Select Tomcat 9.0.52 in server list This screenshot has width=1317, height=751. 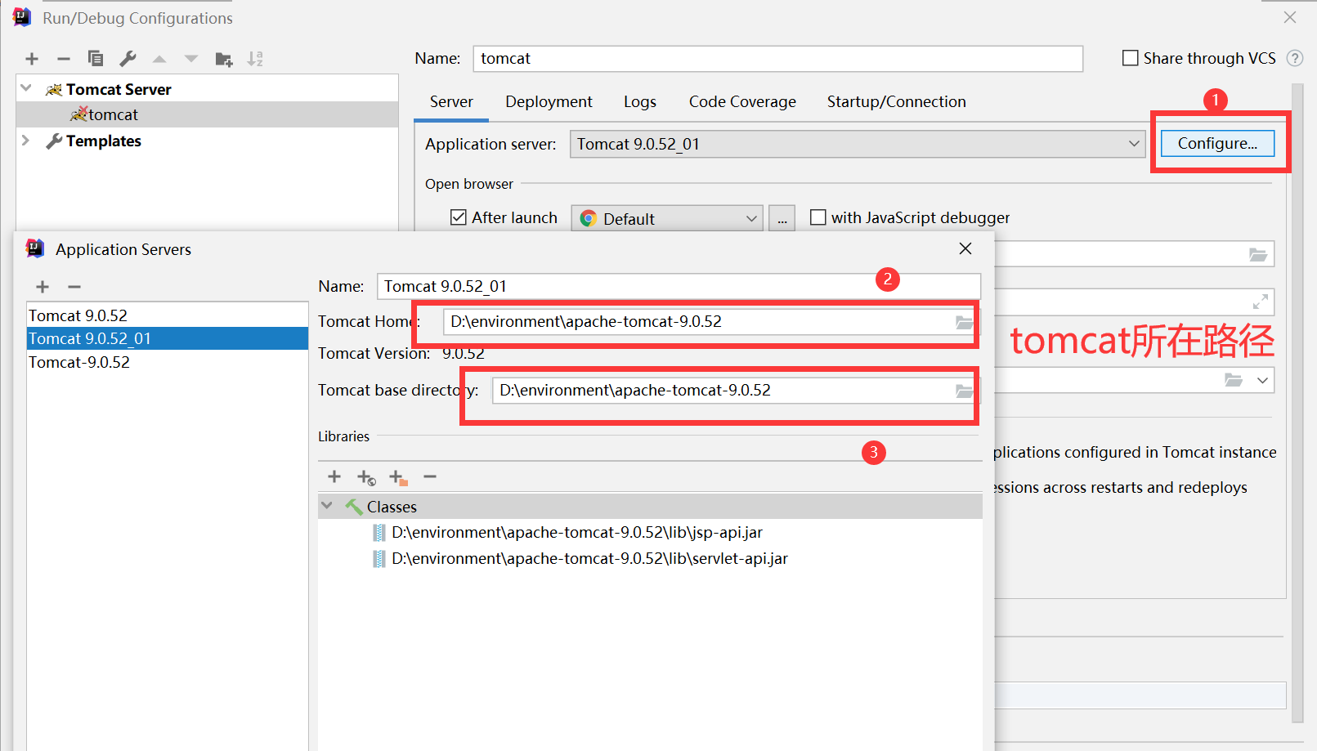pyautogui.click(x=167, y=315)
